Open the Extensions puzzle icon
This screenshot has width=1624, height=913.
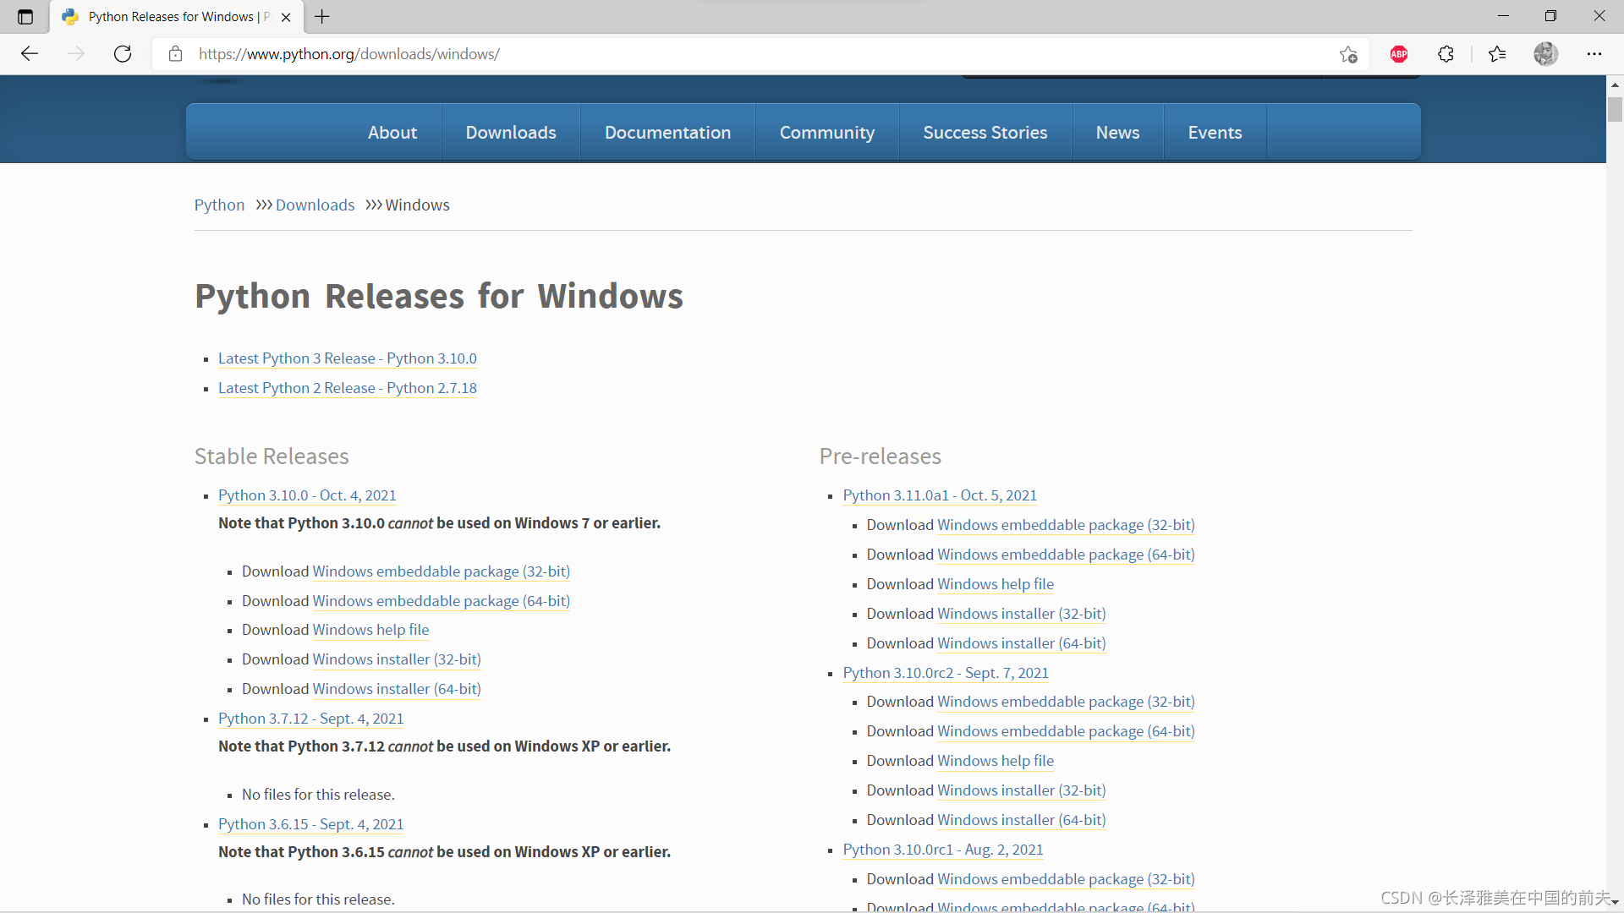1446,54
